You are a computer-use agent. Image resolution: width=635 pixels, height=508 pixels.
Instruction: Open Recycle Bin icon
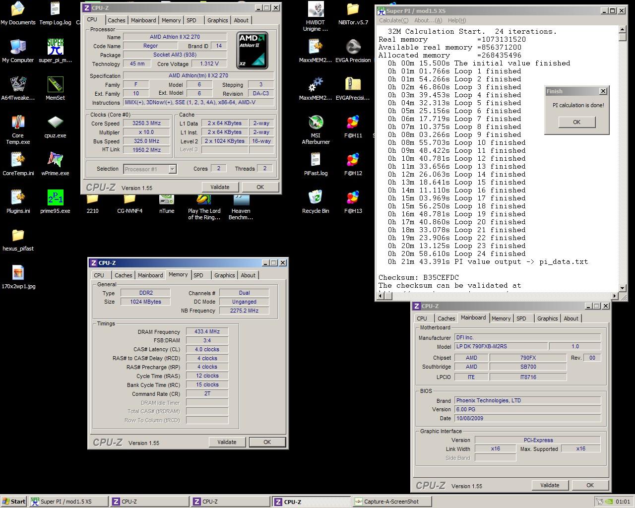click(316, 202)
